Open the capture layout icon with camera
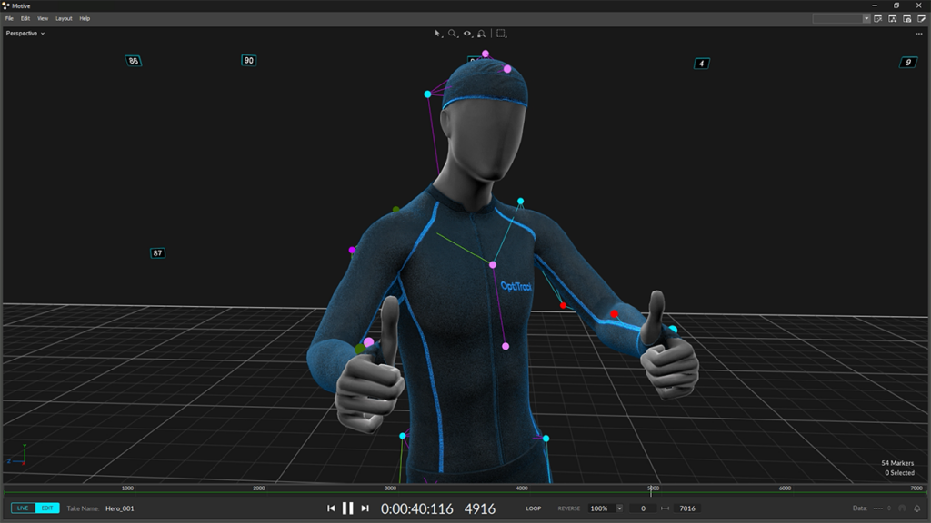The width and height of the screenshot is (931, 523). click(x=907, y=18)
